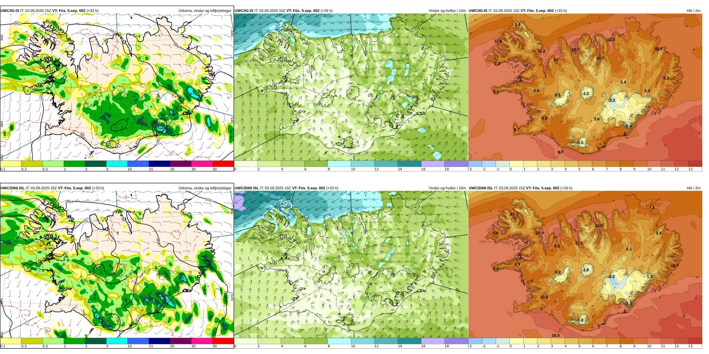This screenshot has width=709, height=354.
Task: Open the UWC/DINI ISL 2m temperature map
Action: click(x=585, y=264)
